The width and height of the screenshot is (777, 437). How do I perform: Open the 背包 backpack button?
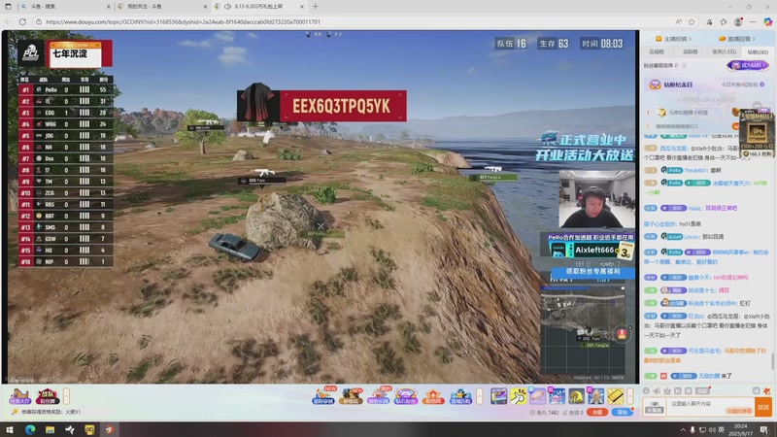point(622,412)
